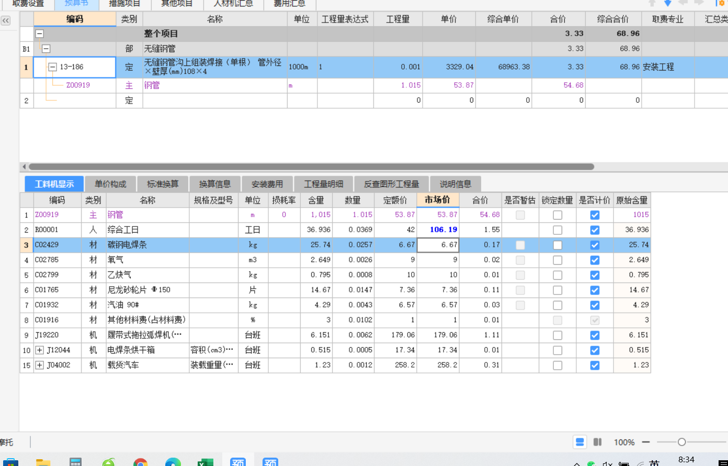Click the 安装工程 取费专业 cell
The image size is (728, 466).
click(668, 67)
